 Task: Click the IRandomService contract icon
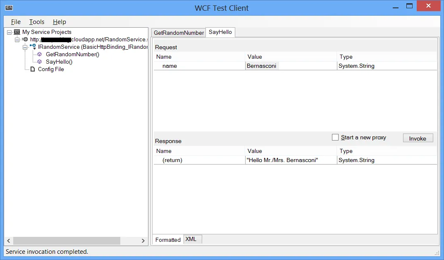(x=33, y=47)
